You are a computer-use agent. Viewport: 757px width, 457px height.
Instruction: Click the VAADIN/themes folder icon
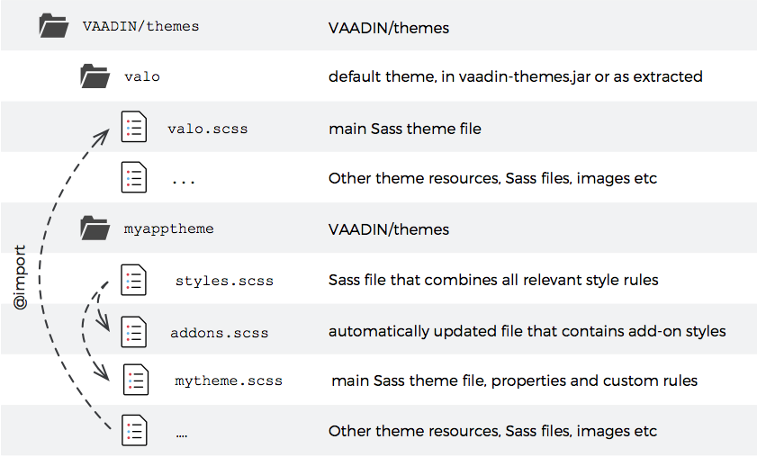pos(54,26)
